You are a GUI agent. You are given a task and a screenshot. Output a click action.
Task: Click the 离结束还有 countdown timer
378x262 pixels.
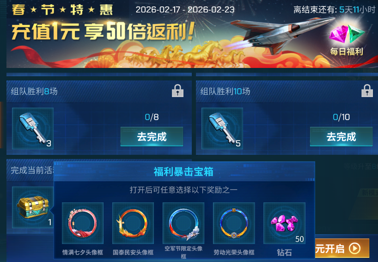[335, 10]
